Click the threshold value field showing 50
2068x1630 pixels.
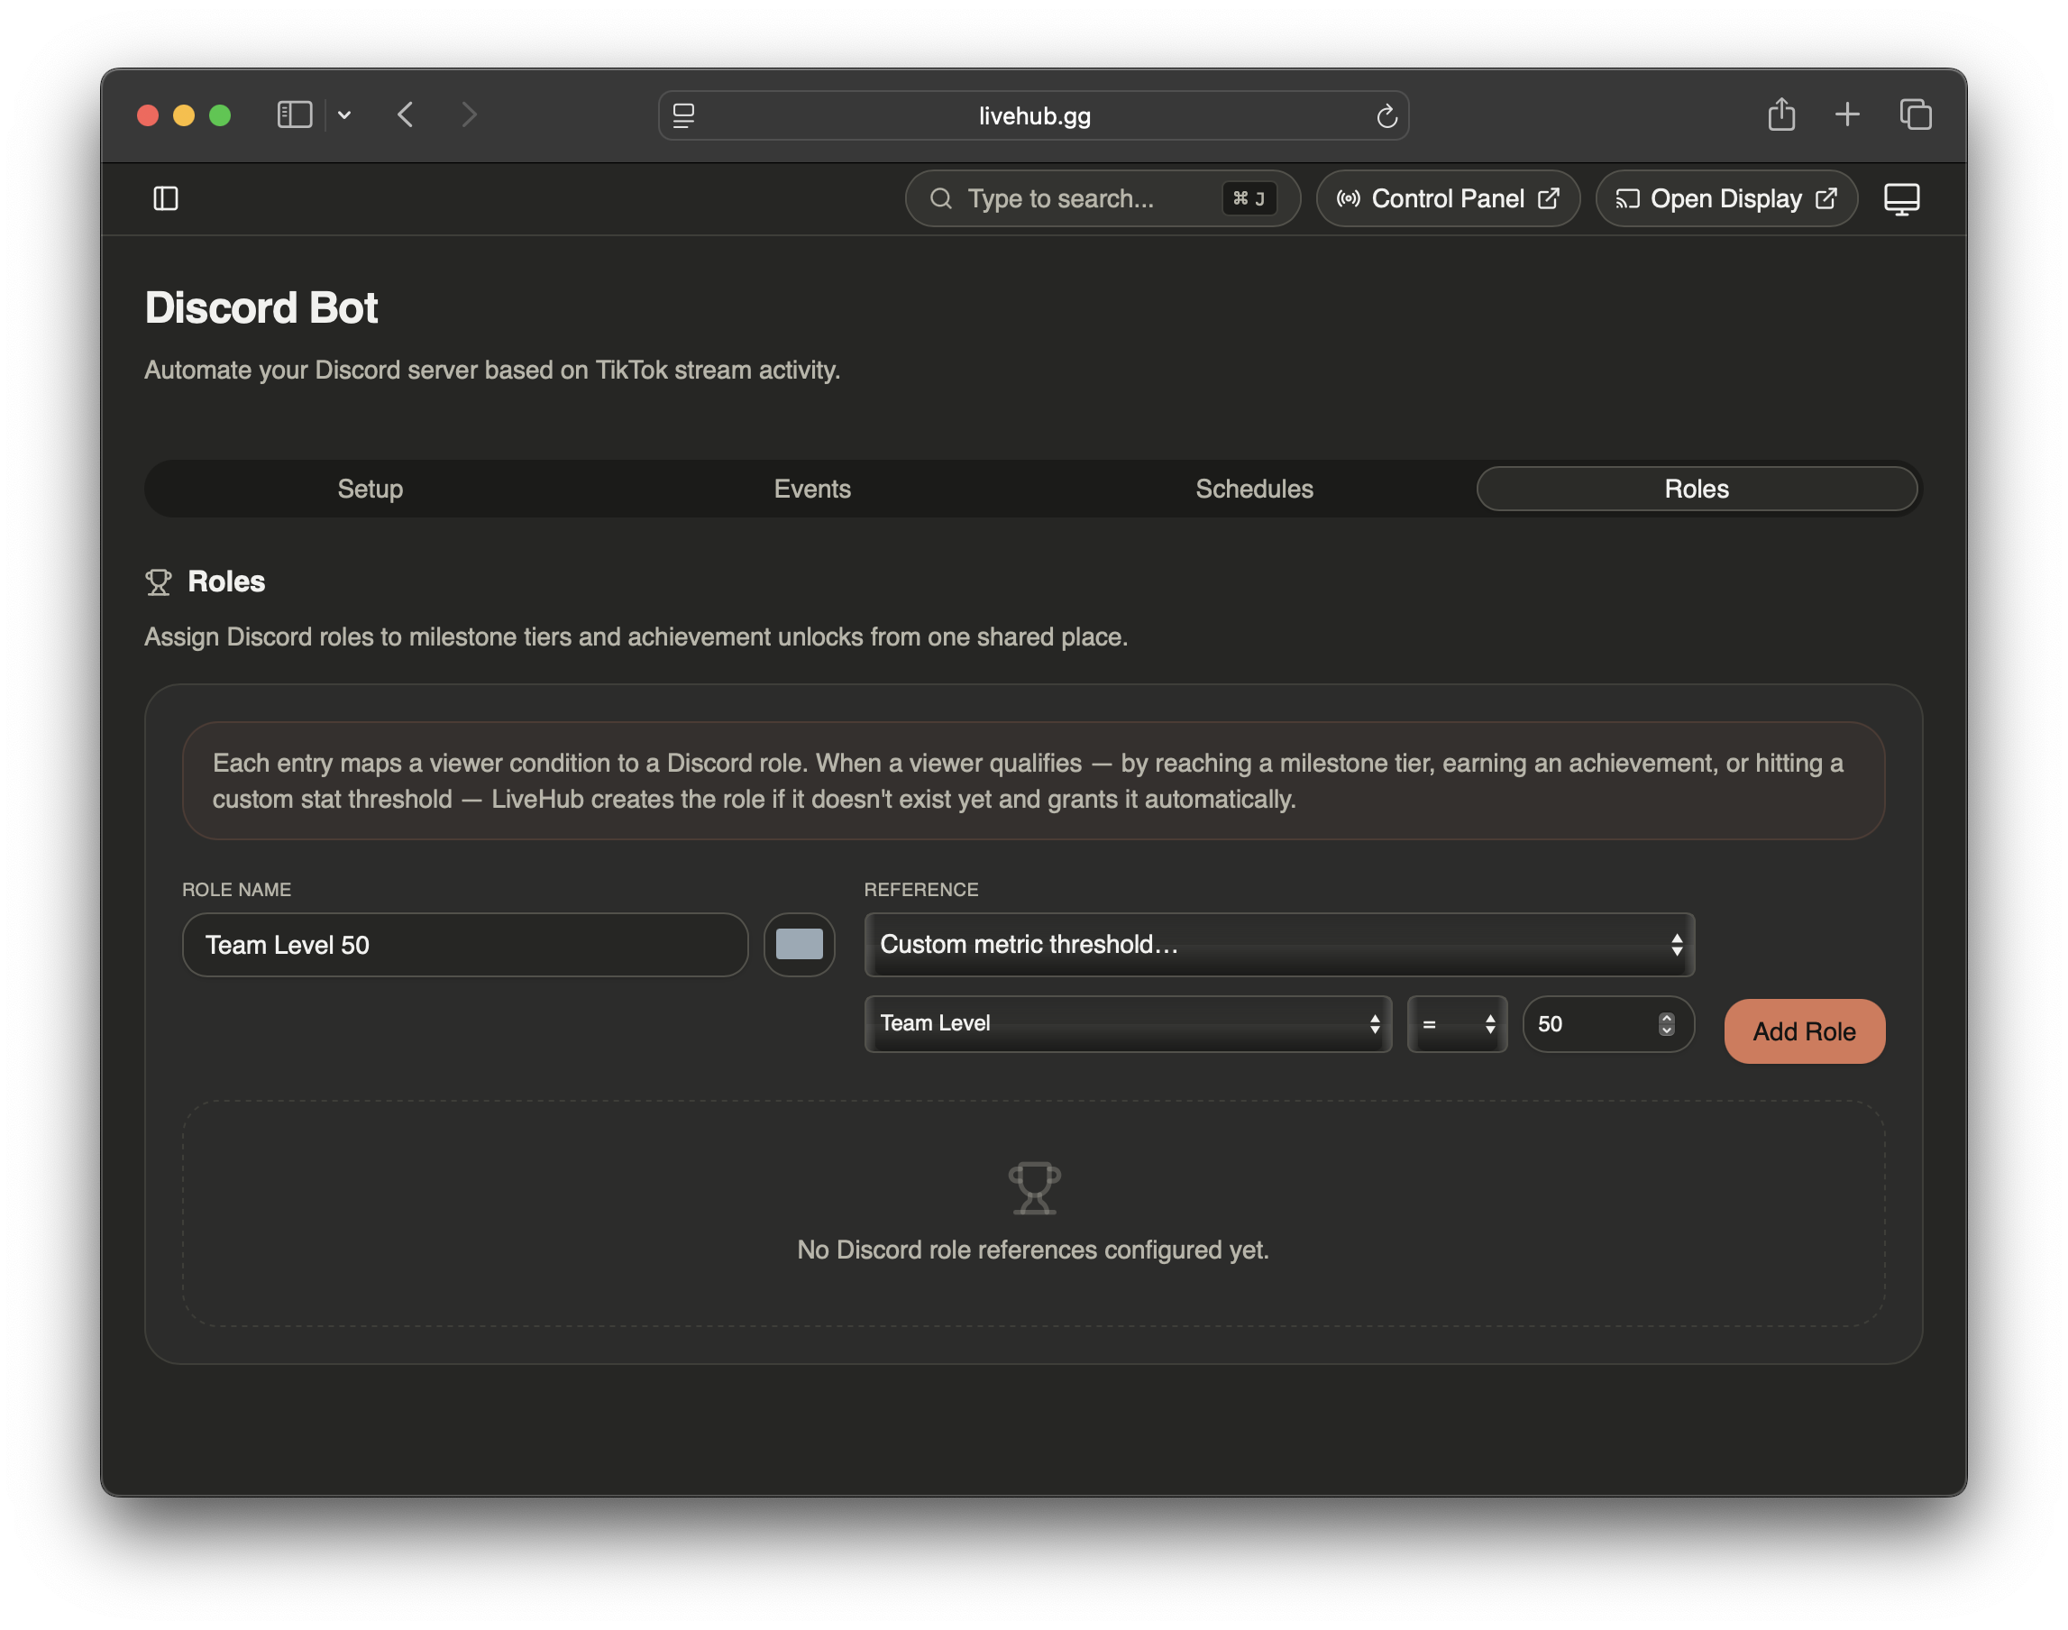(x=1608, y=1024)
